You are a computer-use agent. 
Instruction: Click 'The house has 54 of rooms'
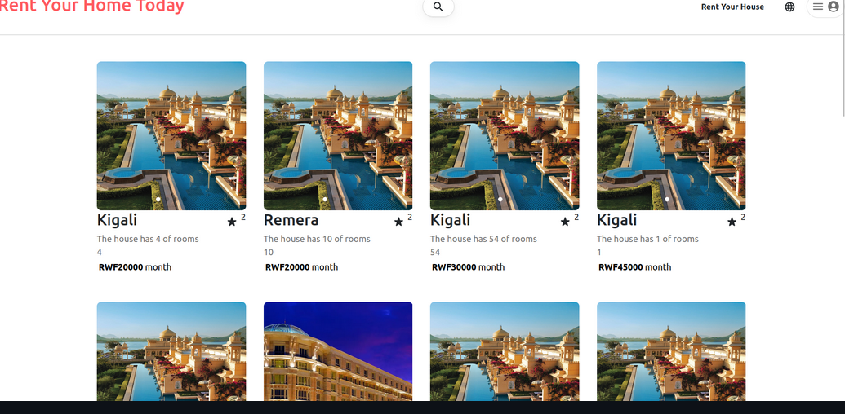(x=483, y=239)
